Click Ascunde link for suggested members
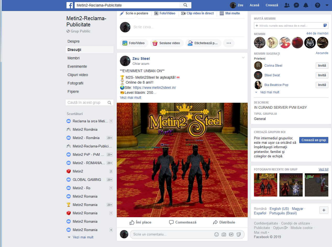Image resolution: width=332 pixels, height=247 pixels. (322, 53)
